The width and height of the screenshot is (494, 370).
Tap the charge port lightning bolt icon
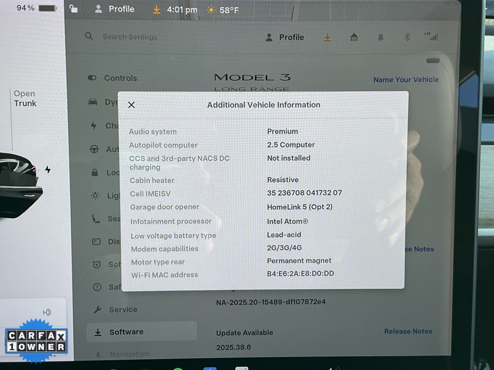48,170
